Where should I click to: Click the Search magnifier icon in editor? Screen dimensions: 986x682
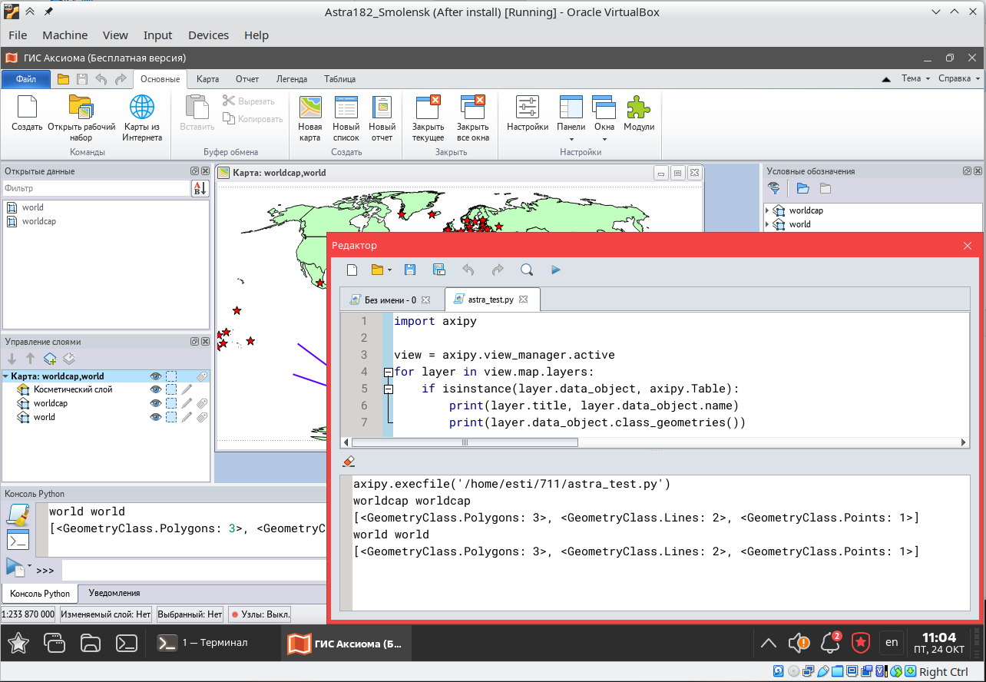pyautogui.click(x=527, y=270)
